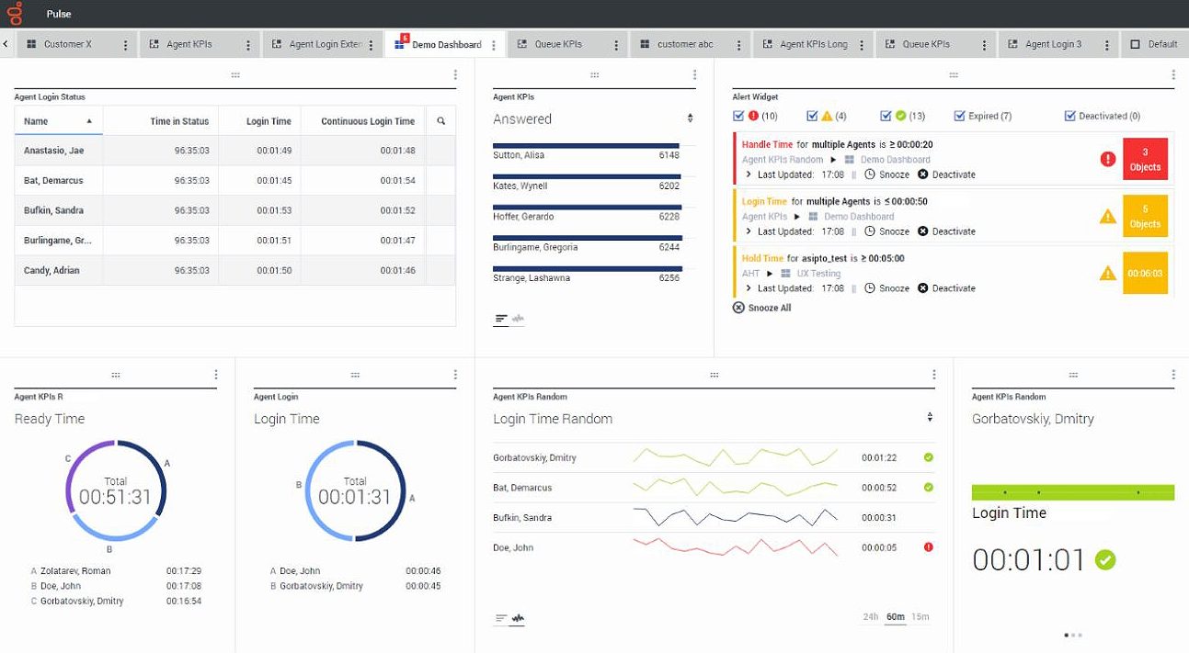
Task: Open the search icon in Agent Login Status table
Action: (442, 119)
